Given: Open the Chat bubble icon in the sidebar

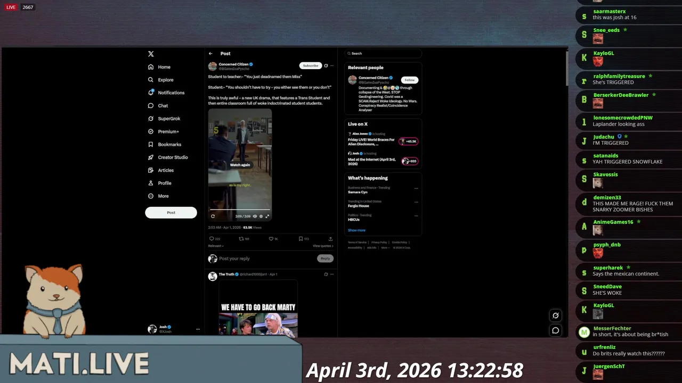Looking at the screenshot, I should click(x=151, y=105).
